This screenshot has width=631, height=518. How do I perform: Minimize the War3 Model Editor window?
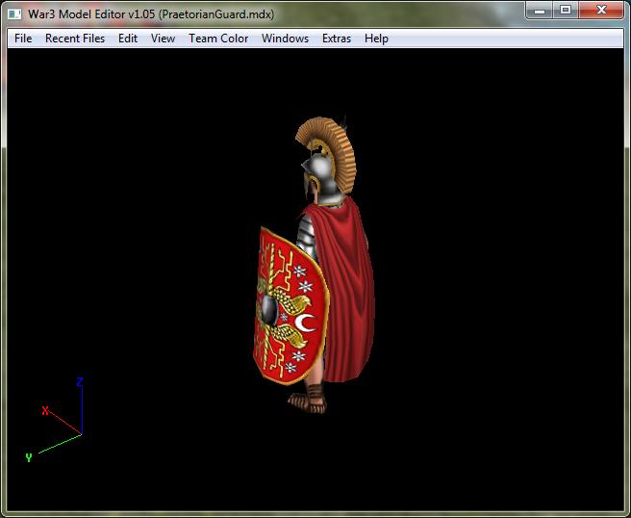(540, 11)
